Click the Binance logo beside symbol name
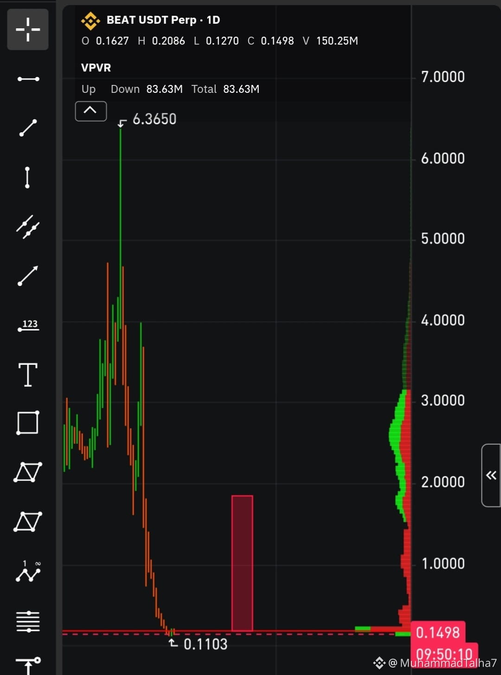 90,20
